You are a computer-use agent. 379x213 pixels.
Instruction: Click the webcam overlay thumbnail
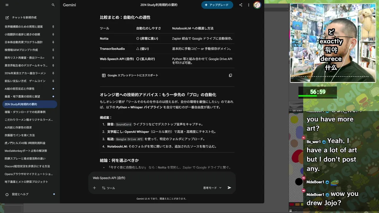coord(333,43)
